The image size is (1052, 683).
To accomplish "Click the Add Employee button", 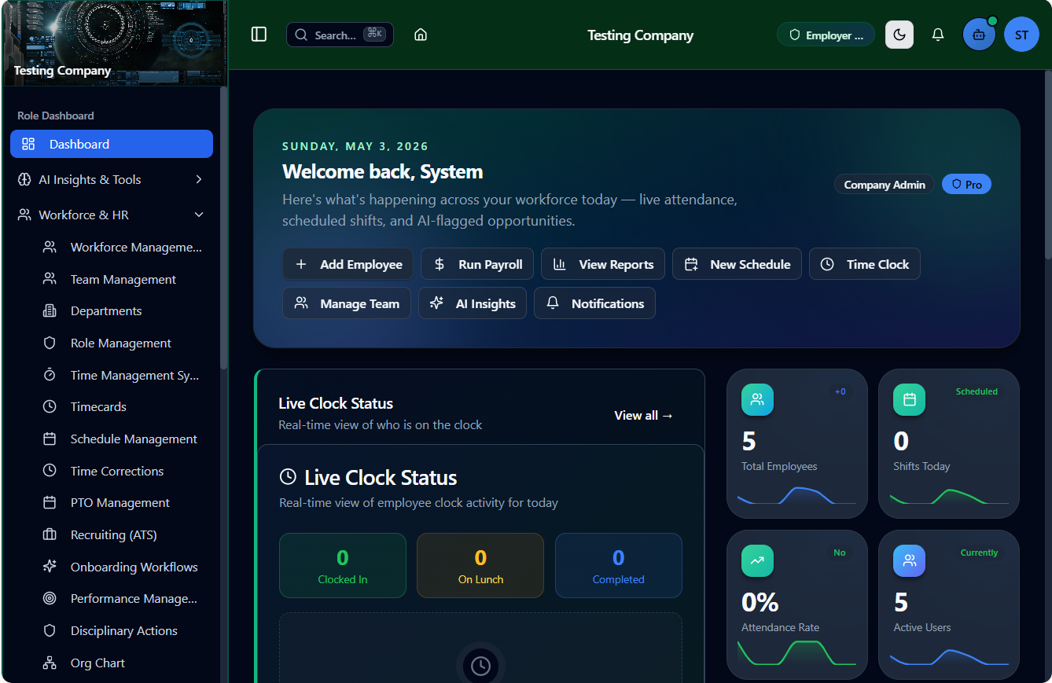I will (x=348, y=264).
